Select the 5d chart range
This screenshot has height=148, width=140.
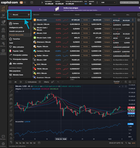(31, 143)
